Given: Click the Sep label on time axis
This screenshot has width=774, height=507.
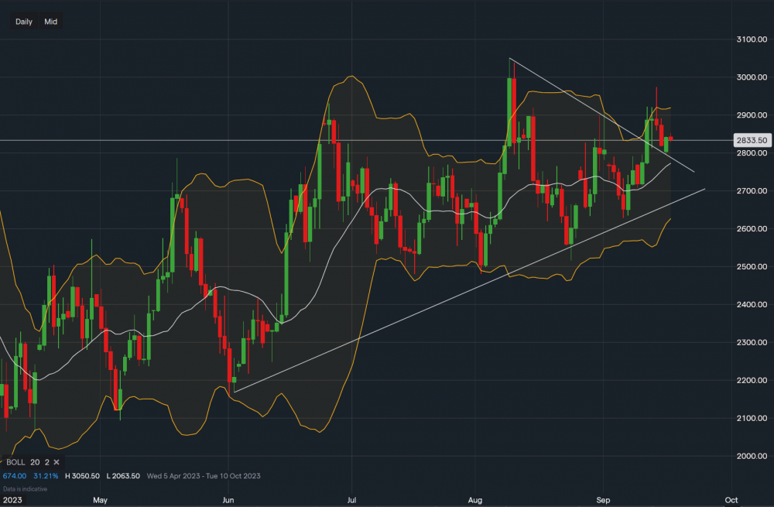Looking at the screenshot, I should coord(604,501).
